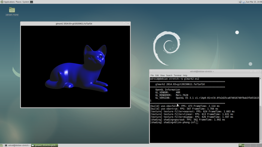The width and height of the screenshot is (262, 147).
Task: Click the GL_VENDOR: ARM line
Action: click(168, 92)
